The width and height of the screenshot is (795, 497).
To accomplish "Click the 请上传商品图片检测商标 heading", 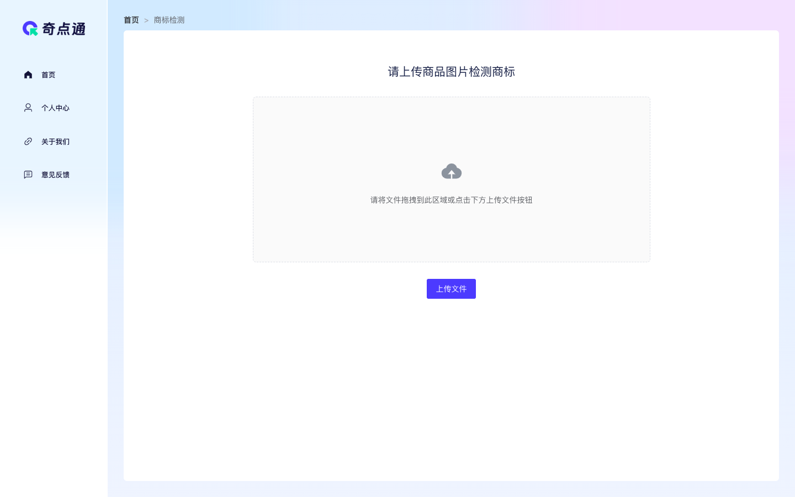I will [451, 72].
